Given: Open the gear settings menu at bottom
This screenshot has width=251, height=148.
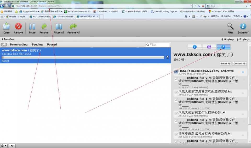Looking at the screenshot, I should (x=3, y=146).
